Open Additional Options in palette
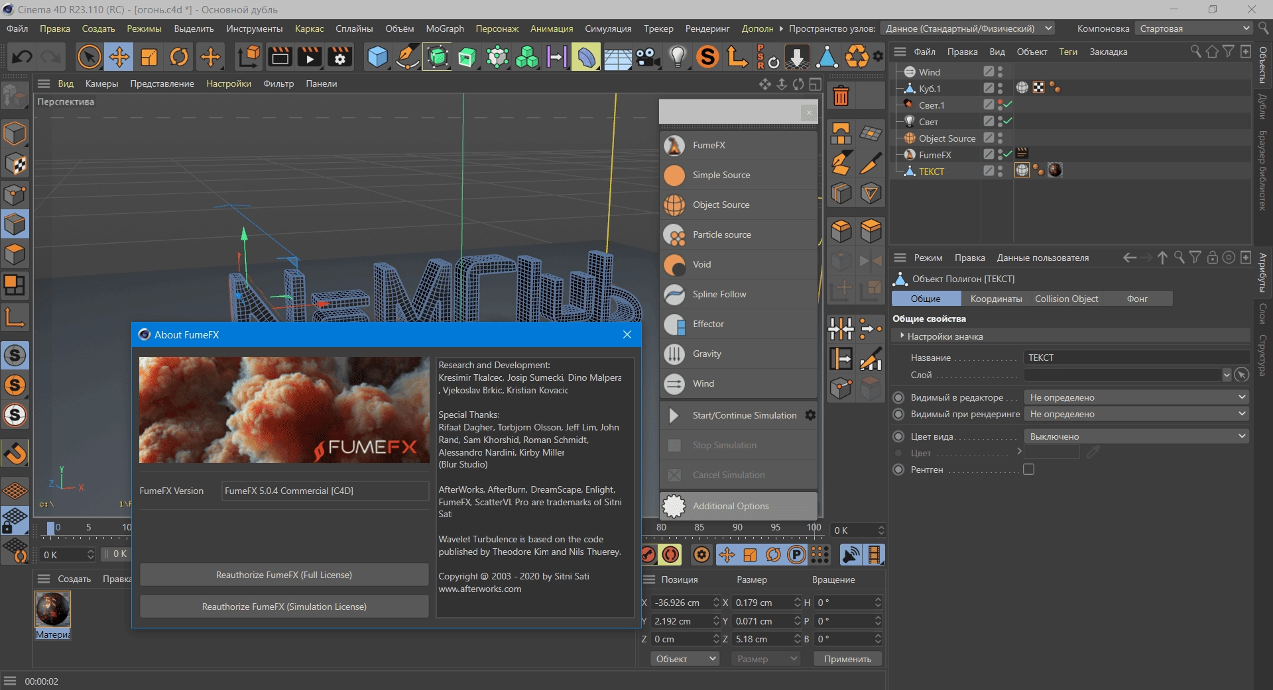Viewport: 1273px width, 690px height. (738, 506)
